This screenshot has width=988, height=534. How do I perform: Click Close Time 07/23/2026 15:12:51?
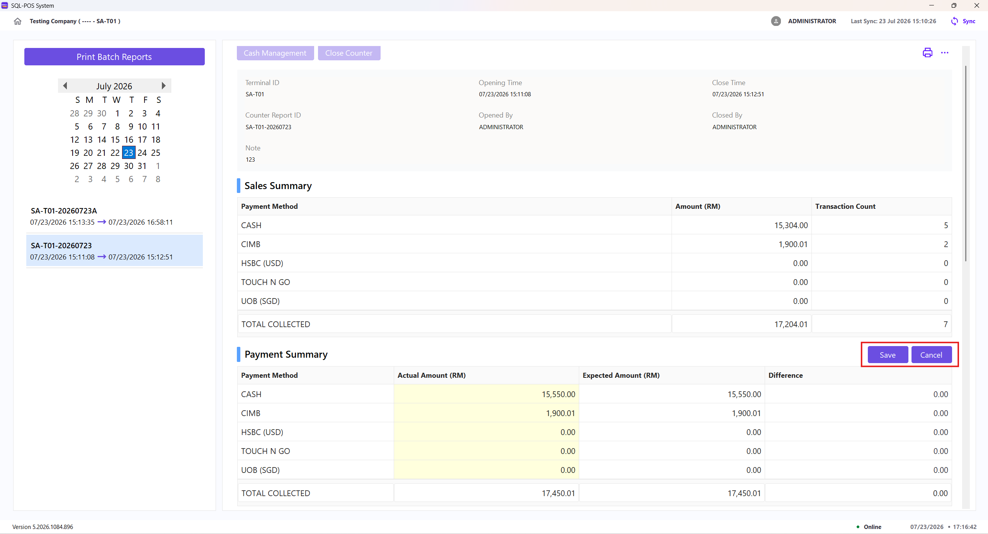click(x=738, y=94)
